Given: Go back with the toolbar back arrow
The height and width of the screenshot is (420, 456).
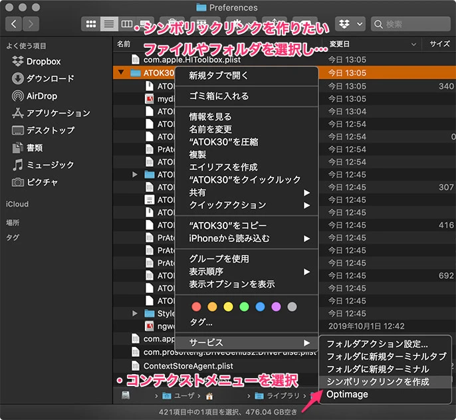Looking at the screenshot, I should coord(14,24).
